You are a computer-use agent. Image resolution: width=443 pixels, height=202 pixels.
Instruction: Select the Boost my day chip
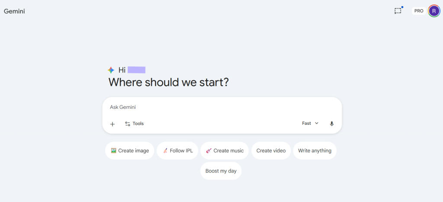click(x=221, y=171)
